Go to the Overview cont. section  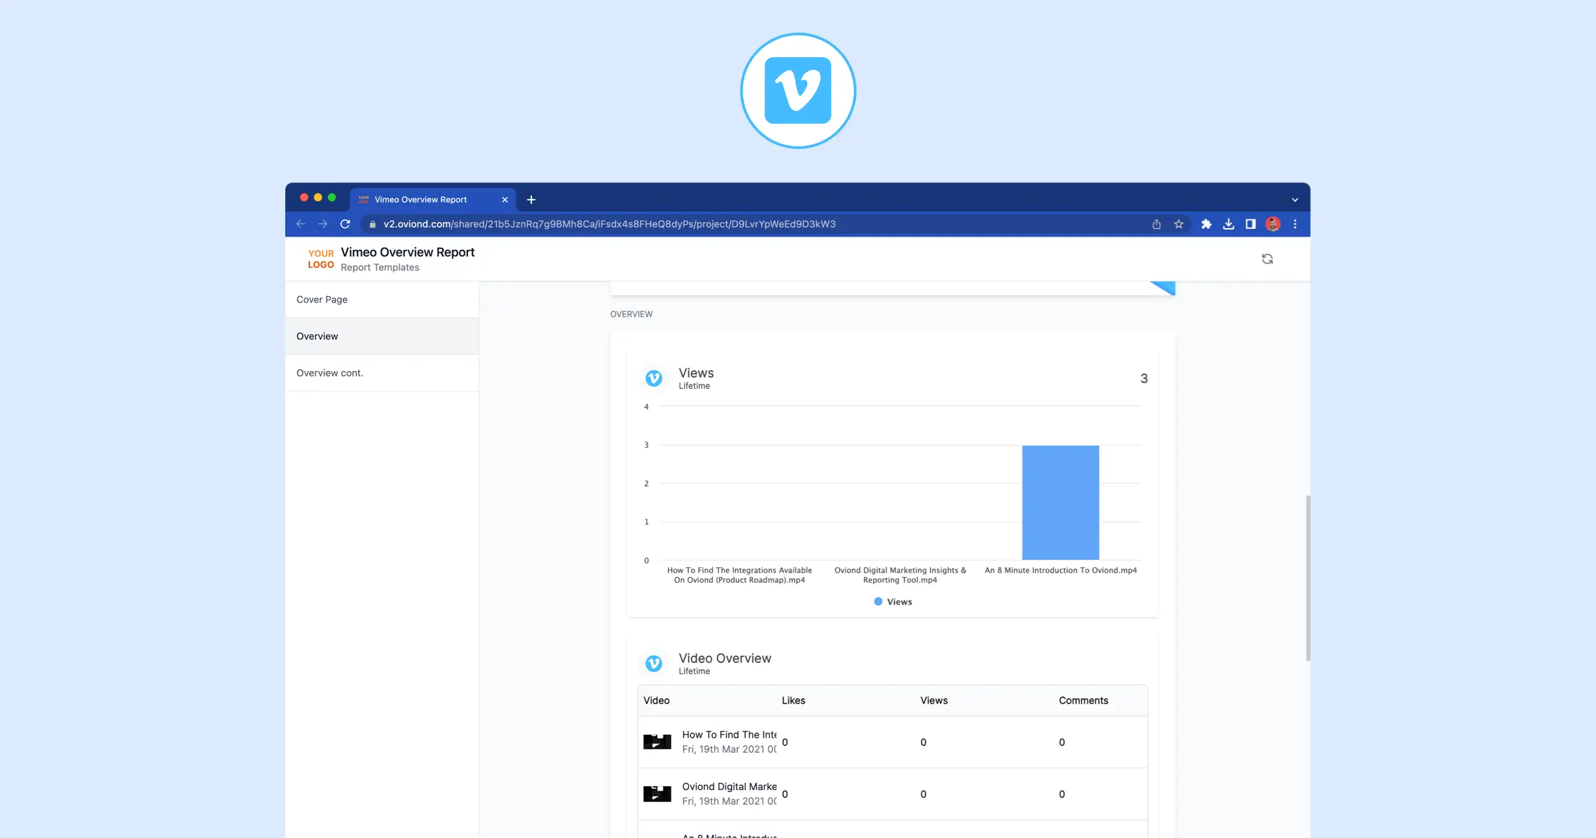coord(382,372)
